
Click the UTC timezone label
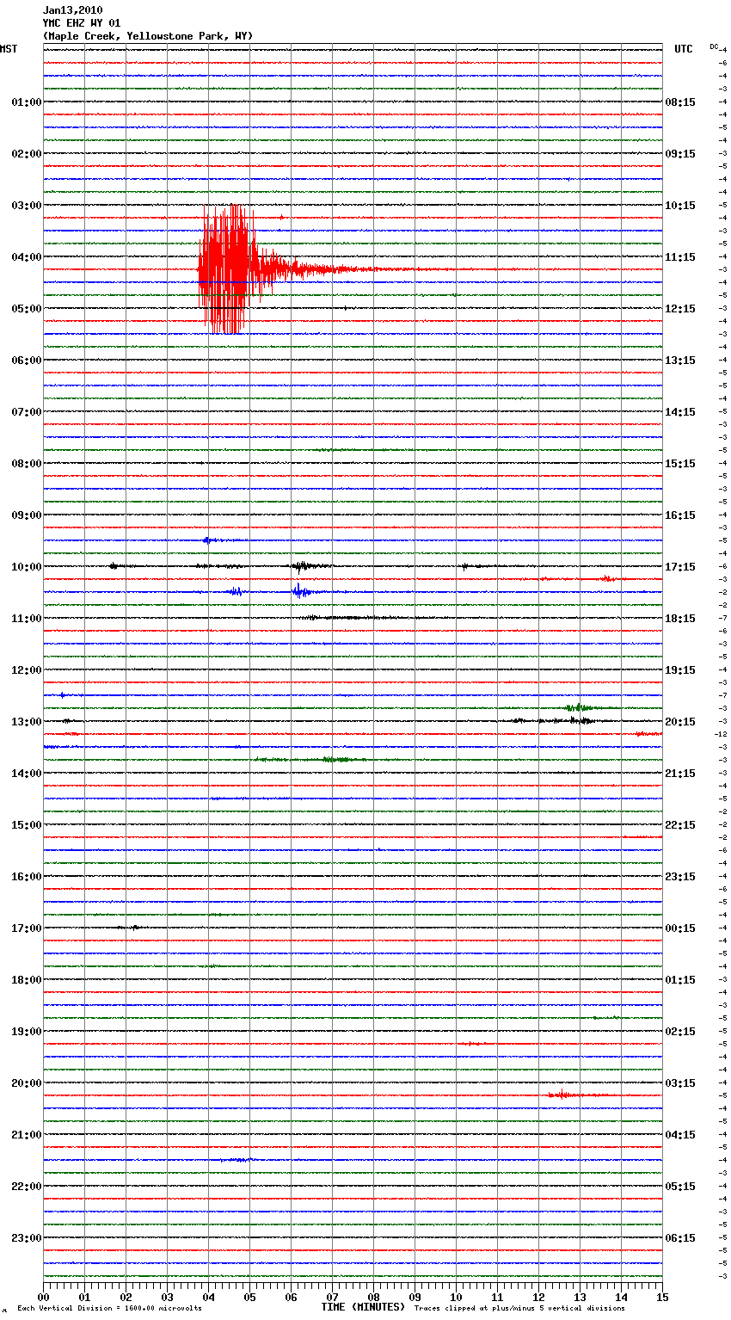683,49
